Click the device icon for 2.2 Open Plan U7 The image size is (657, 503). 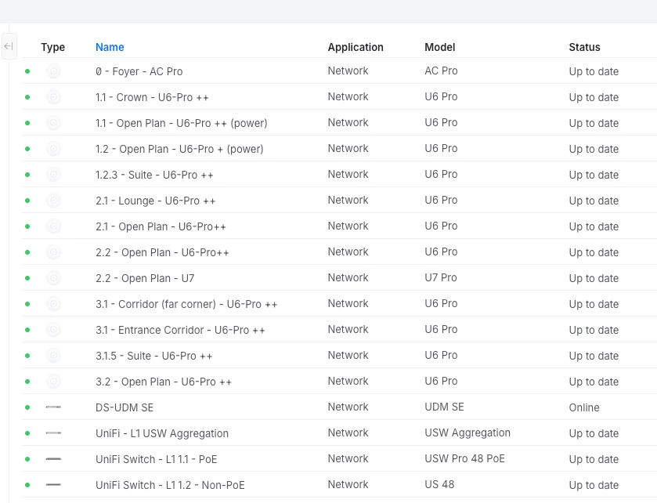tap(53, 278)
